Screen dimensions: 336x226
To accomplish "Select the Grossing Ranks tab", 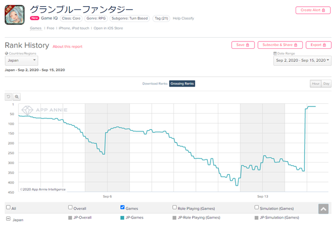I will tap(182, 84).
